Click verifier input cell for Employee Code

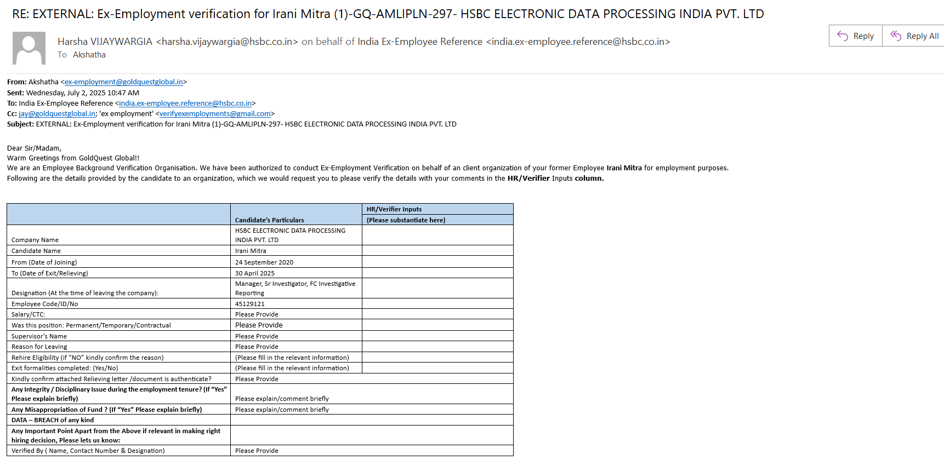tap(437, 304)
